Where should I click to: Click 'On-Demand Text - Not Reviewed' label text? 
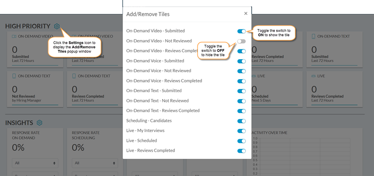(158, 101)
